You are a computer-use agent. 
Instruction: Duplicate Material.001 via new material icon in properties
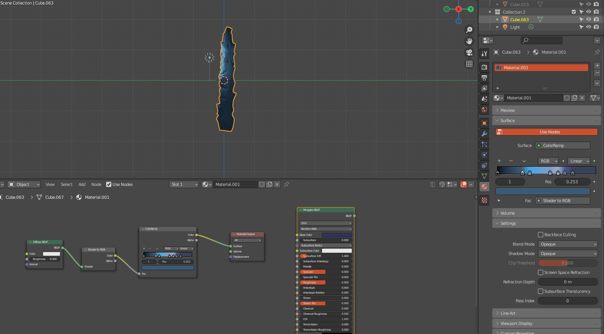tap(575, 98)
